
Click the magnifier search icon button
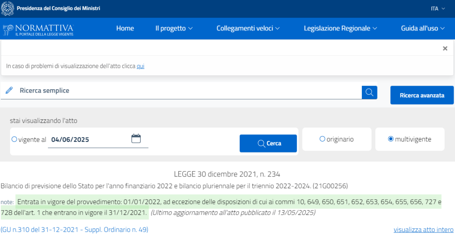coord(369,92)
